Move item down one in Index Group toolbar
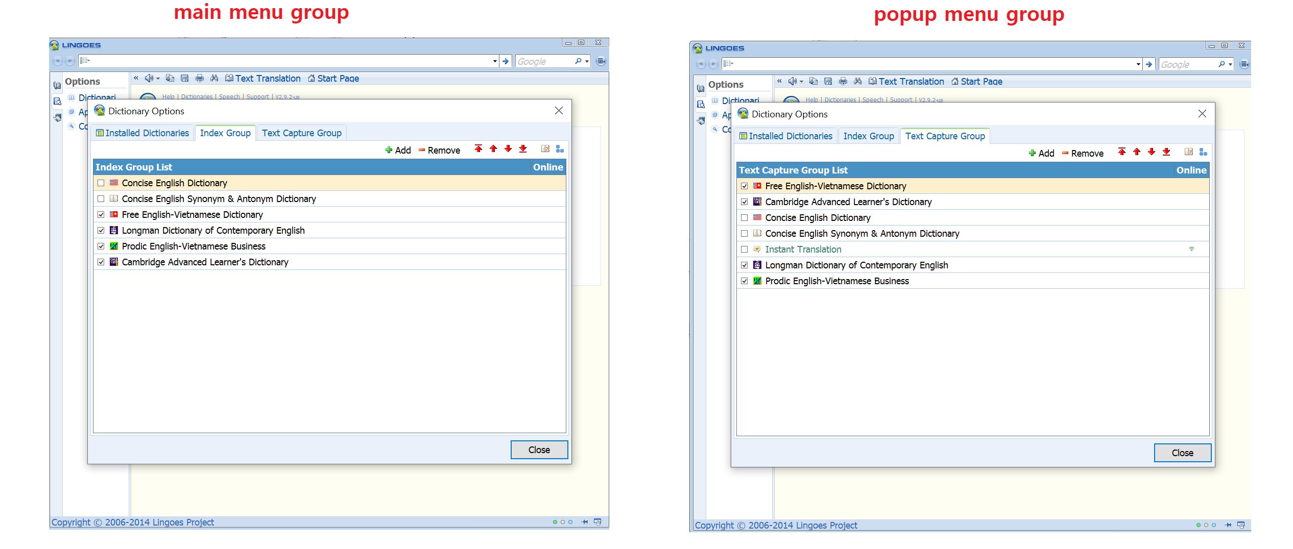The image size is (1293, 549). click(508, 149)
